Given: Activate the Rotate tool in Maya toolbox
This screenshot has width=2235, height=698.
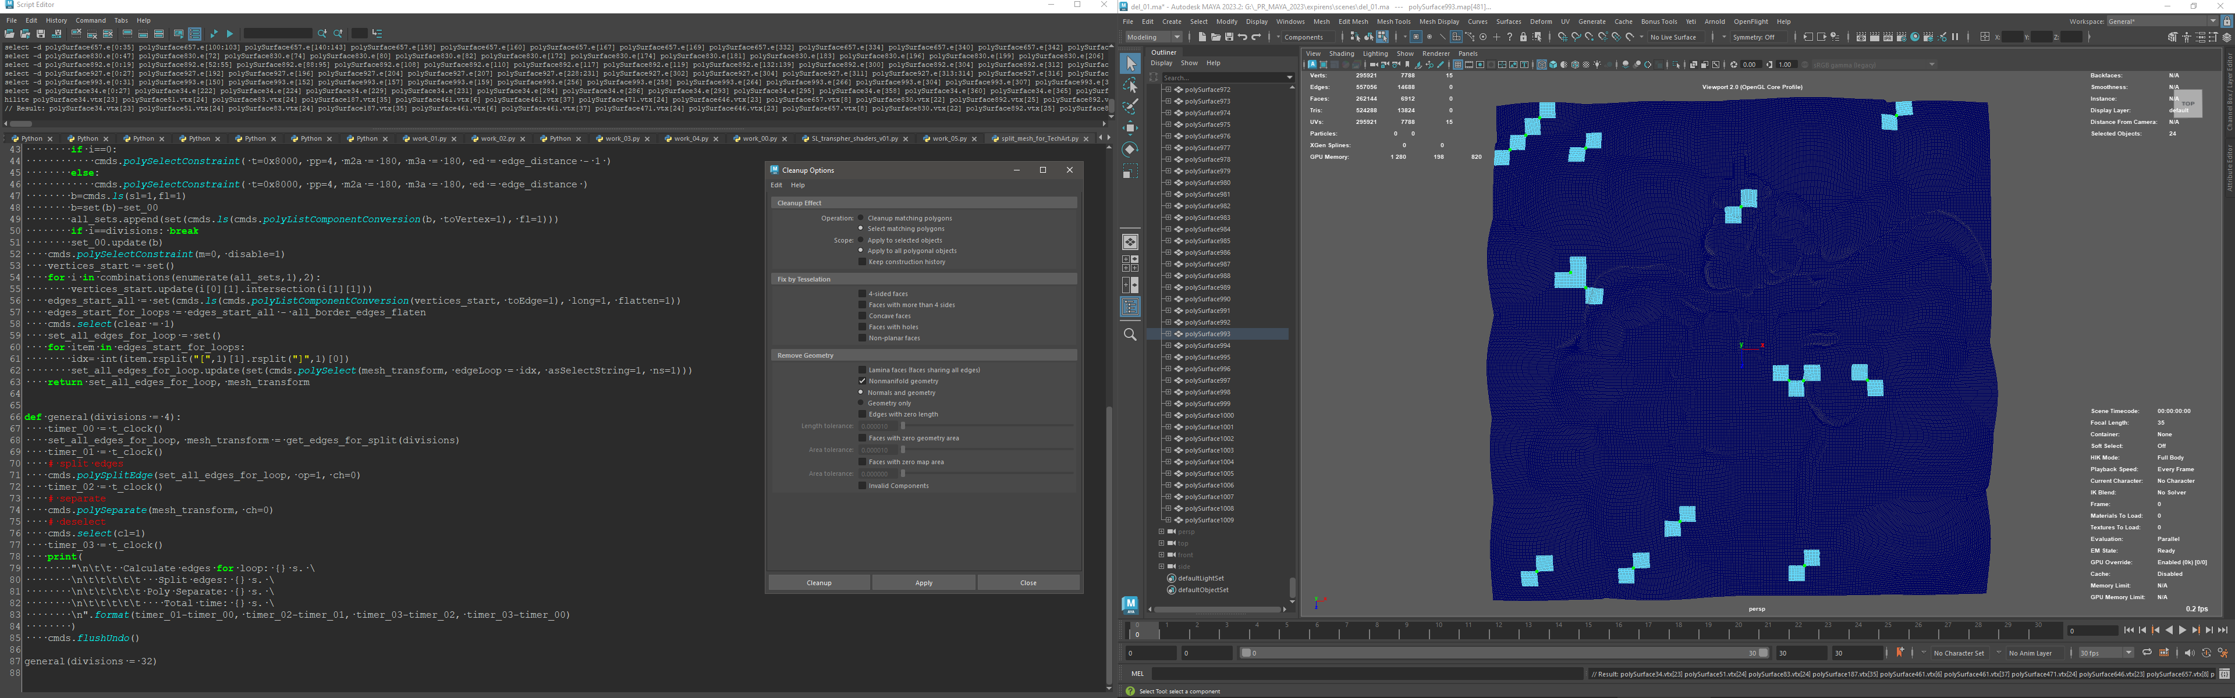Looking at the screenshot, I should [1130, 149].
